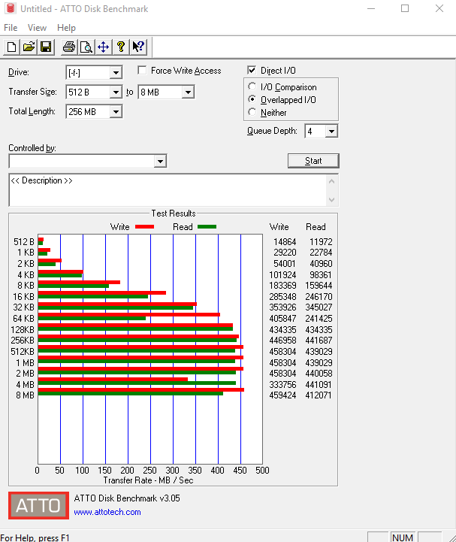This screenshot has height=542, width=456.
Task: Expand the 8 MB transfer size dropdown
Action: [x=188, y=92]
